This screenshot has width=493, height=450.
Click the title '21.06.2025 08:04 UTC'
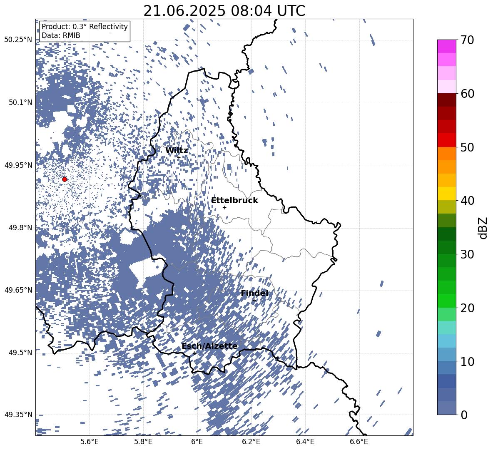224,11
